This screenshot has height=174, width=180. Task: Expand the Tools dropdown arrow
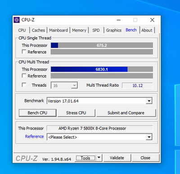click(99, 157)
